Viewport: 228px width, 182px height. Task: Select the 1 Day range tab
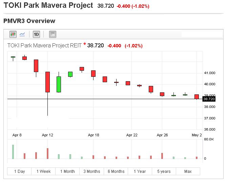[x=19, y=172]
